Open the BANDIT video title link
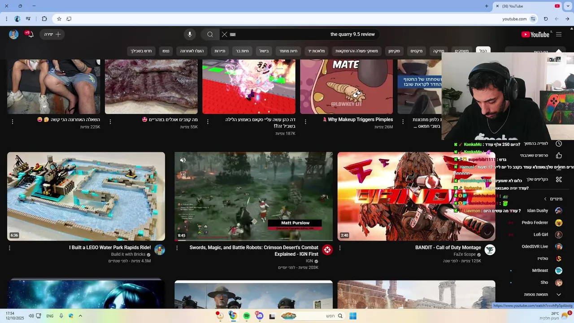 (448, 248)
